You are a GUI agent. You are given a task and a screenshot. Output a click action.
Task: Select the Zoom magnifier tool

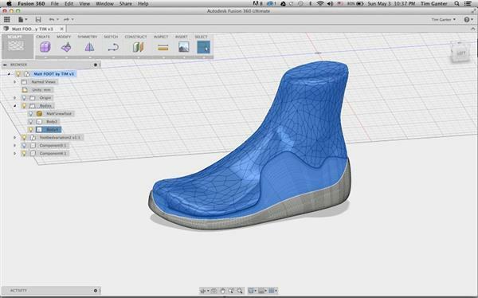pyautogui.click(x=231, y=291)
